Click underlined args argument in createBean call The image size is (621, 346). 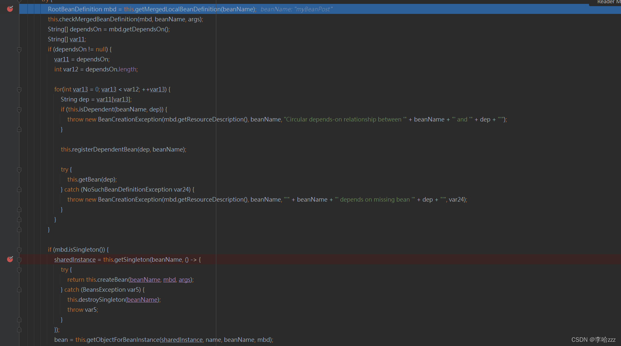(x=185, y=279)
